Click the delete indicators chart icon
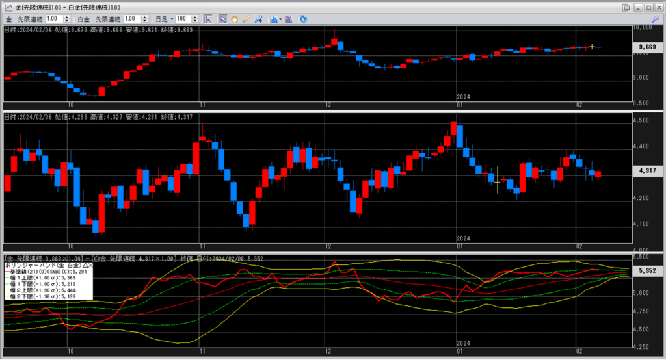Image resolution: width=666 pixels, height=360 pixels. (289, 19)
